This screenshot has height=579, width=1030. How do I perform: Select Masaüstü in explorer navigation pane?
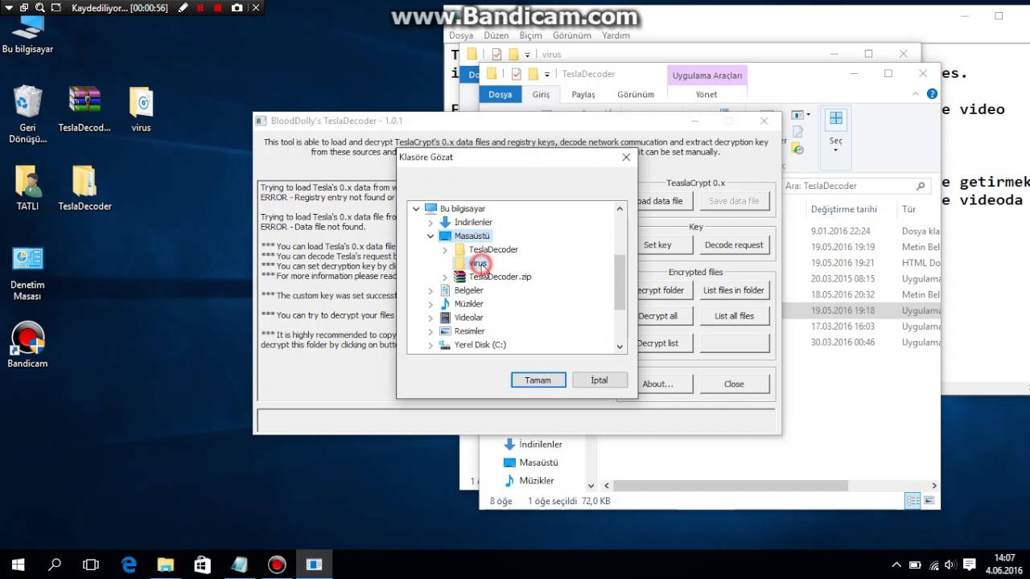pos(538,462)
